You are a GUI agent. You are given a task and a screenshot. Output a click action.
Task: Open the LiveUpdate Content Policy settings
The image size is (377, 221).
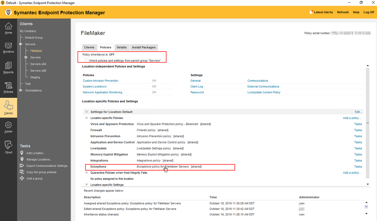[264, 92]
